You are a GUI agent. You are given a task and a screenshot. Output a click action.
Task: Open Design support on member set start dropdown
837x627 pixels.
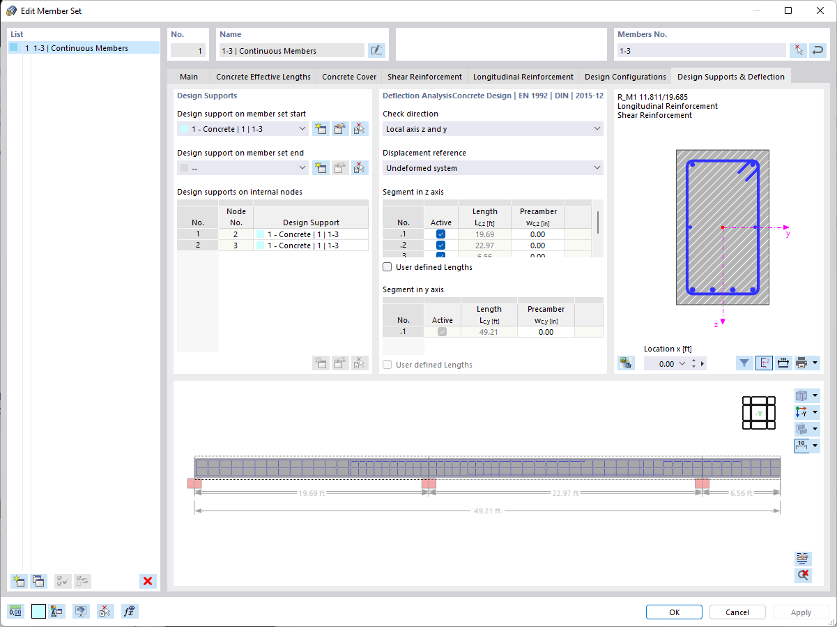click(302, 129)
